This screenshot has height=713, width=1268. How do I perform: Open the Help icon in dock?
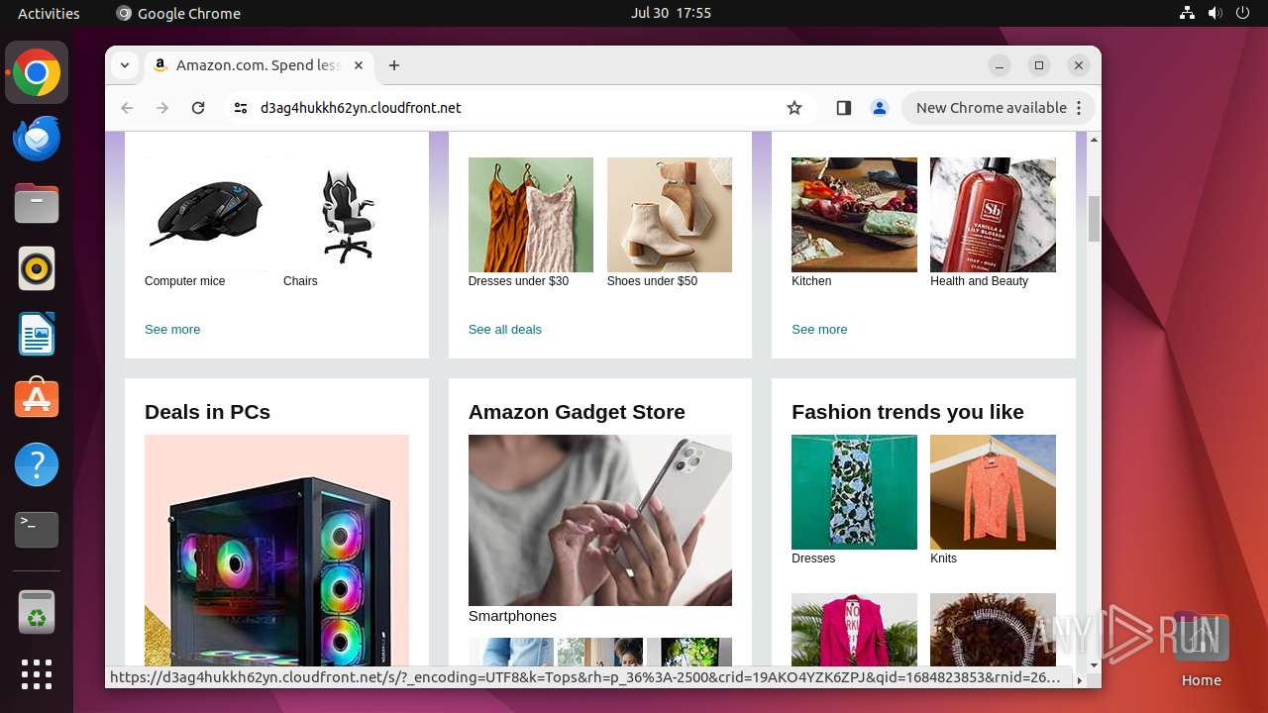(x=37, y=464)
